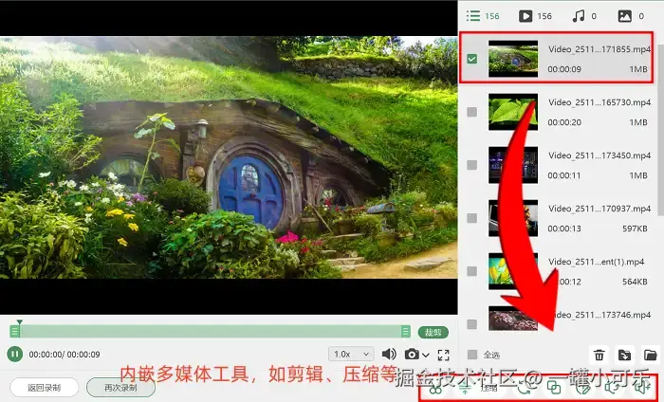Switch to the video files tab (156)
This screenshot has width=664, height=402.
click(x=535, y=16)
